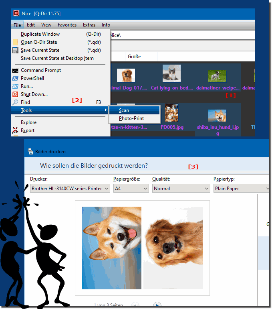
Task: Click the printer icon in Bilder drucken title
Action: pos(30,151)
